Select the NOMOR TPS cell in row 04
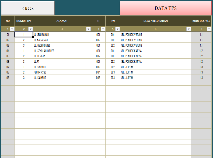213x158 pixels. [24, 51]
